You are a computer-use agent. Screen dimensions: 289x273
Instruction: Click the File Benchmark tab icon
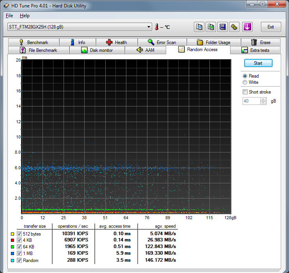click(23, 50)
